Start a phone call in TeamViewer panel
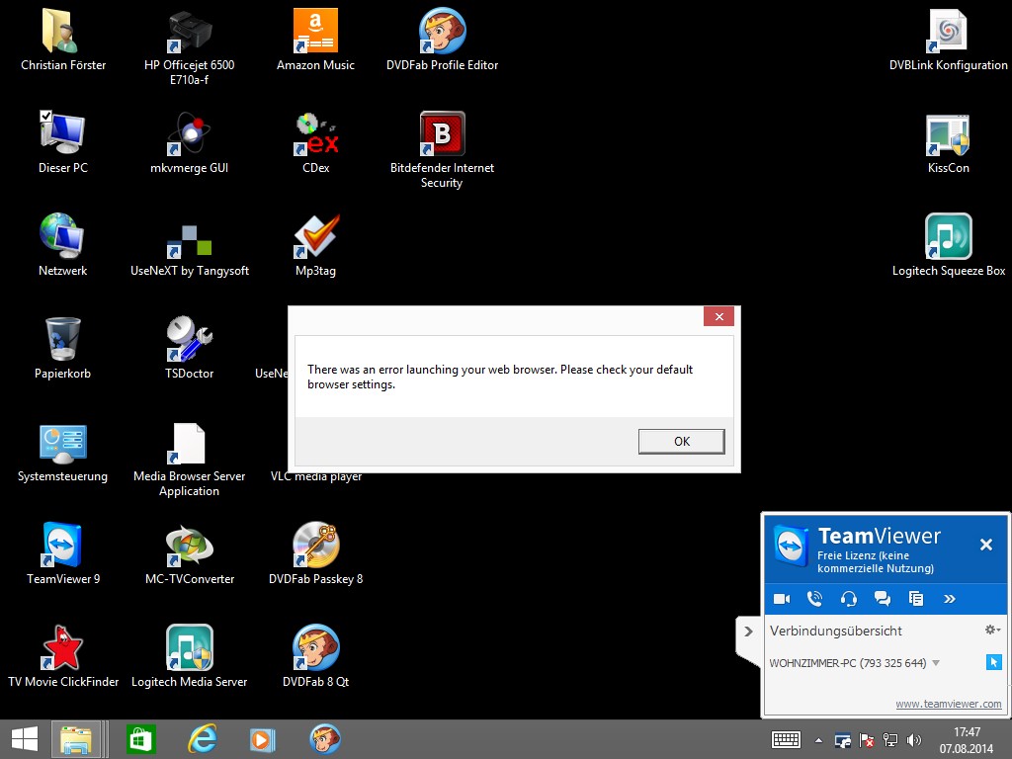Image resolution: width=1012 pixels, height=759 pixels. pyautogui.click(x=815, y=599)
